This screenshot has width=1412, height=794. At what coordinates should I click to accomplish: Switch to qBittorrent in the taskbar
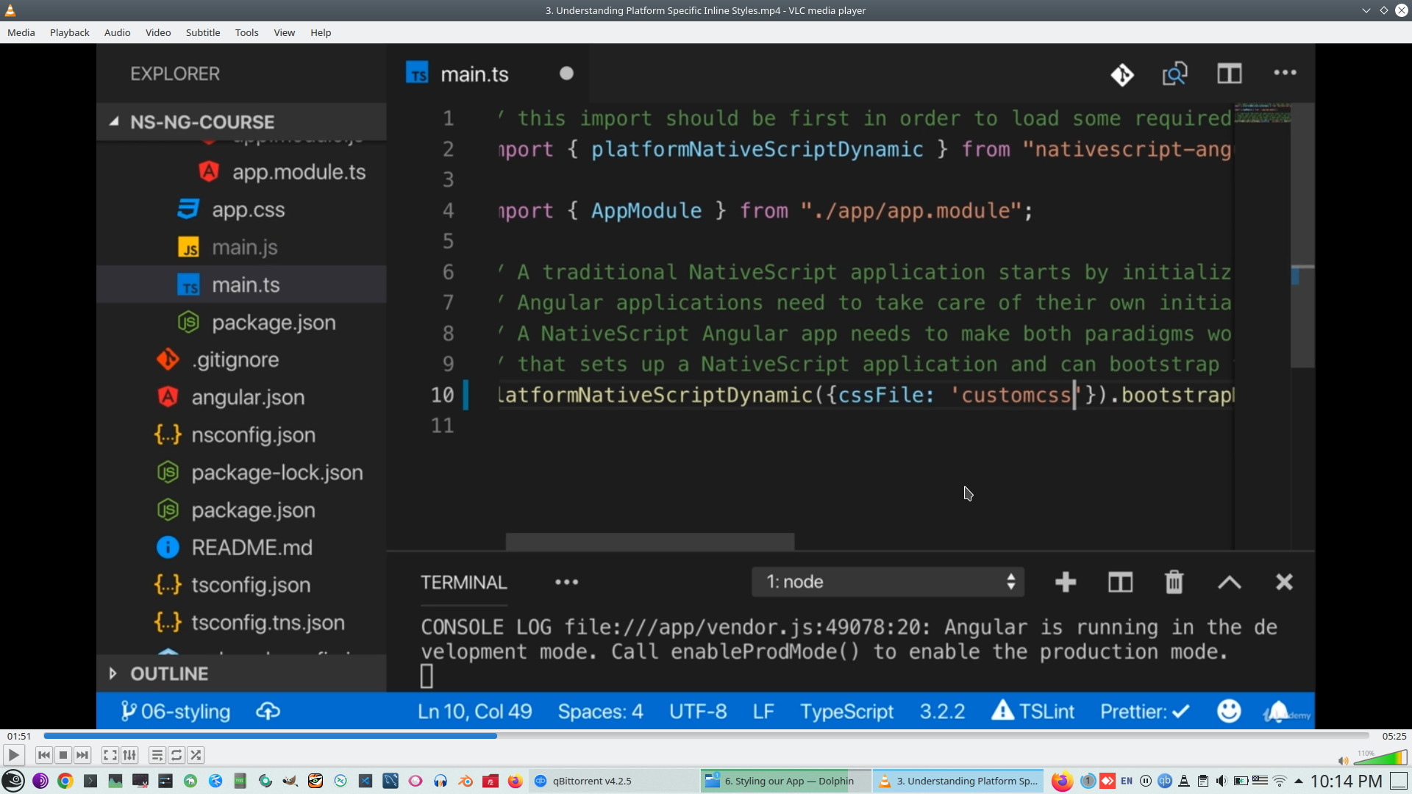click(592, 781)
